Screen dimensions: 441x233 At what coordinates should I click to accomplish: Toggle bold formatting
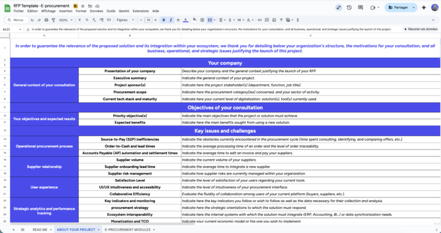(x=164, y=19)
